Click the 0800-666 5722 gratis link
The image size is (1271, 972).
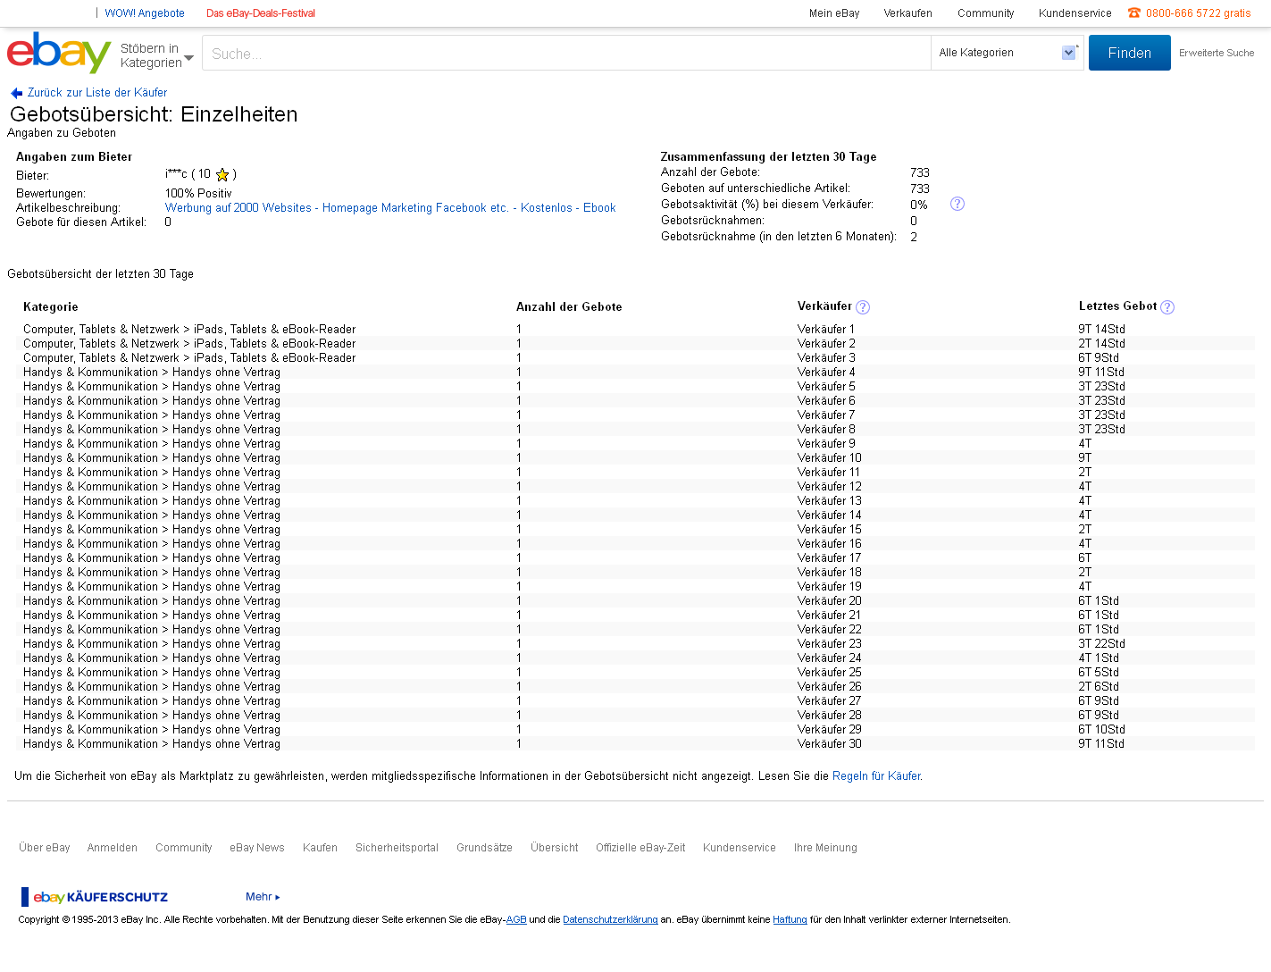pyautogui.click(x=1198, y=13)
